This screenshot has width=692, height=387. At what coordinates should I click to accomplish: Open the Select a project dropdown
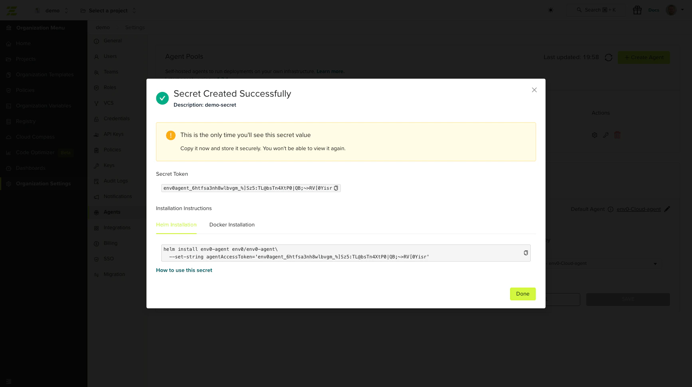108,10
